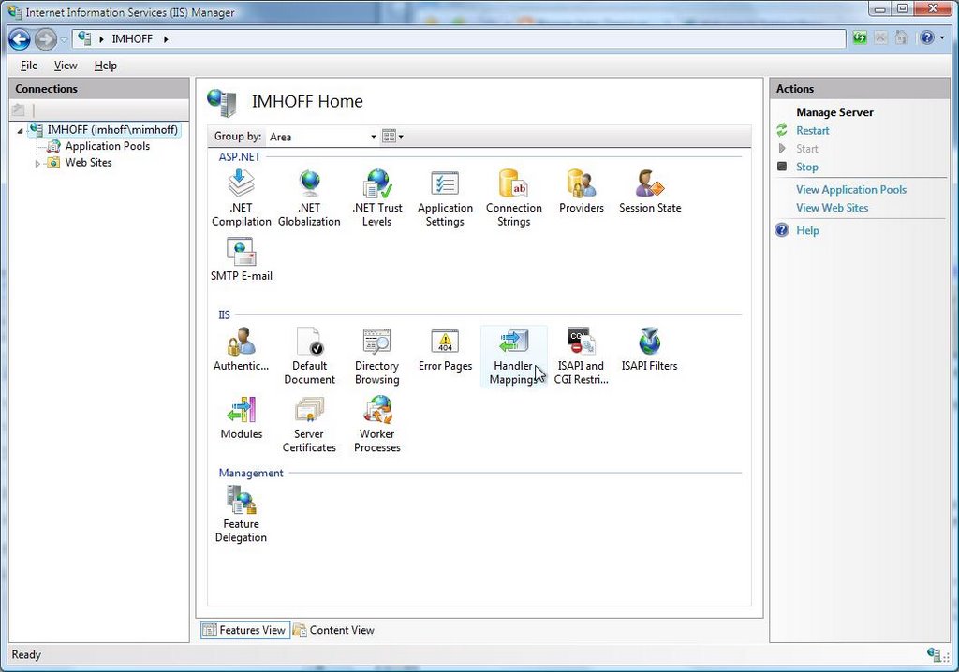Open Default Document feature
This screenshot has height=672, width=959.
pyautogui.click(x=309, y=356)
